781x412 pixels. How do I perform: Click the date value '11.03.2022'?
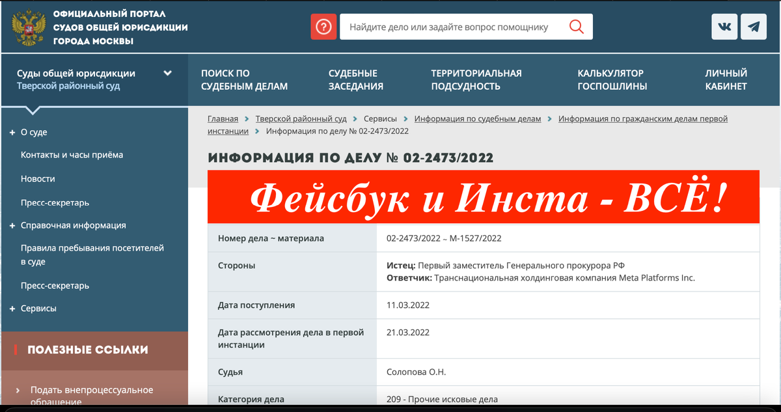(x=408, y=305)
